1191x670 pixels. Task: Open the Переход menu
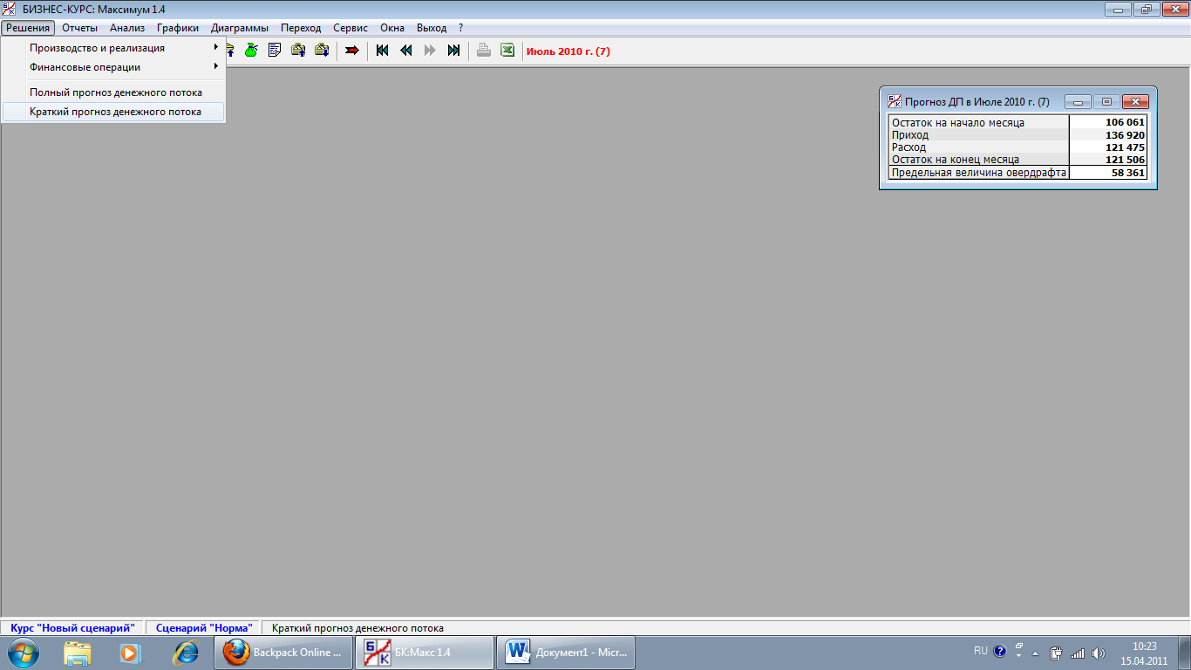pos(301,28)
